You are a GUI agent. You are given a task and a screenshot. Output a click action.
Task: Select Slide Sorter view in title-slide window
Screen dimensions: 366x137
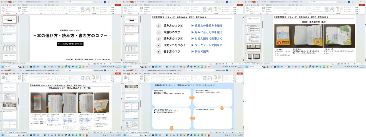coord(98,64)
